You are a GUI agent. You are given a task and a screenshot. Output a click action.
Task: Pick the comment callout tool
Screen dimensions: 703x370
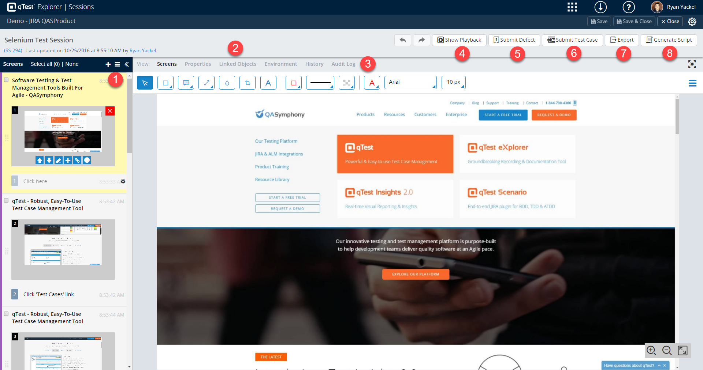(x=186, y=83)
